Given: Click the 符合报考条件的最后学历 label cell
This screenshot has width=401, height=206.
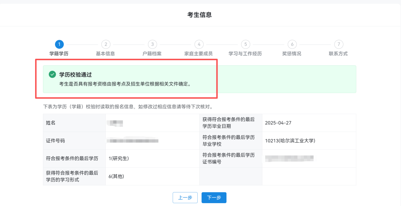Looking at the screenshot, I should 74,159.
